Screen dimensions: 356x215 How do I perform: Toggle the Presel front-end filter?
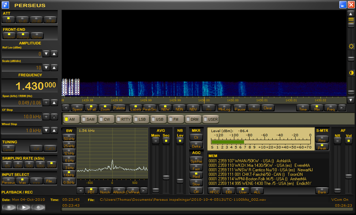point(9,36)
